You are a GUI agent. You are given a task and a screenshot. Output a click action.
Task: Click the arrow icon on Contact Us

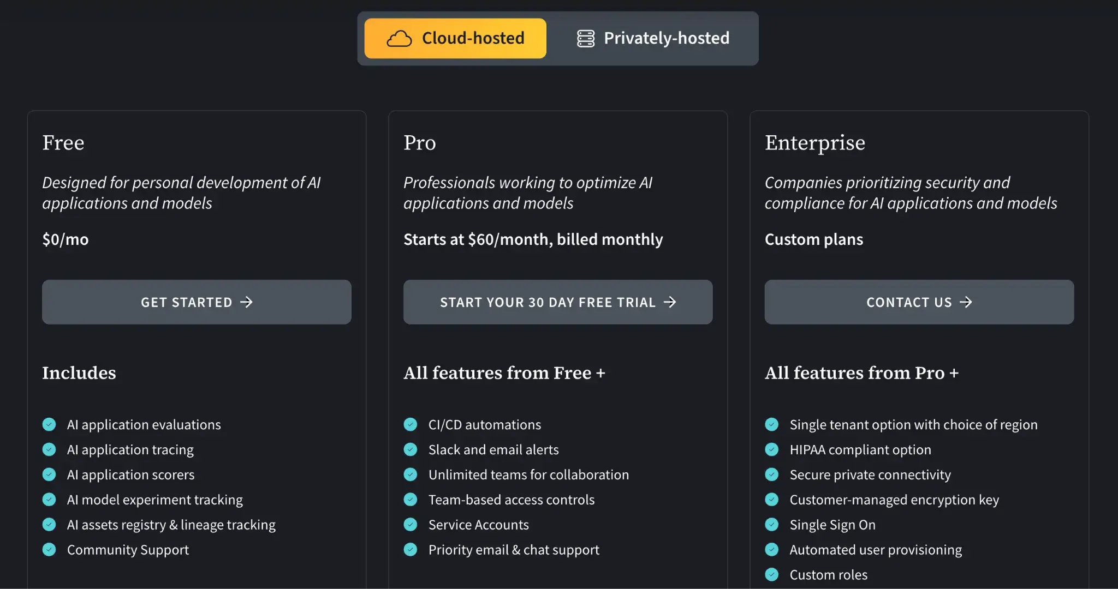(966, 302)
